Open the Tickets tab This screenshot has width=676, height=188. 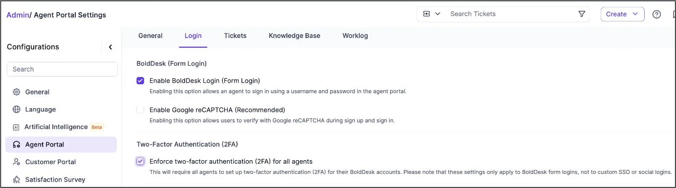235,36
